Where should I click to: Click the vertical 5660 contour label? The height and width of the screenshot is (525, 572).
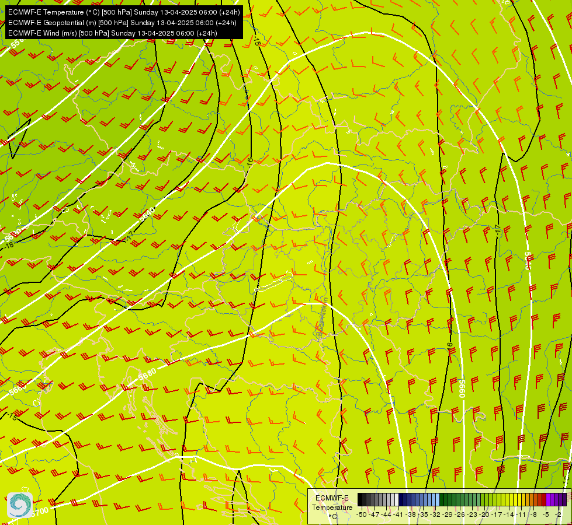(462, 388)
